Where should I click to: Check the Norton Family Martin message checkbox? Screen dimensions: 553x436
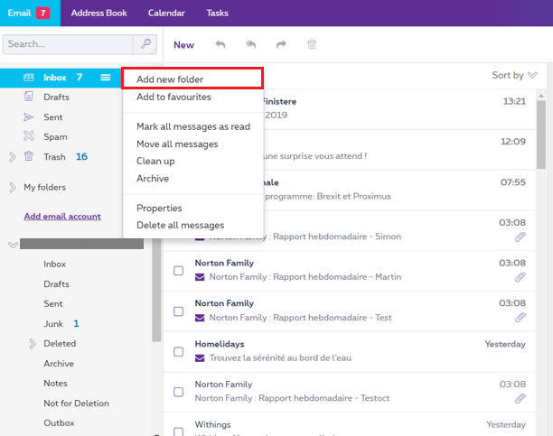click(x=178, y=271)
